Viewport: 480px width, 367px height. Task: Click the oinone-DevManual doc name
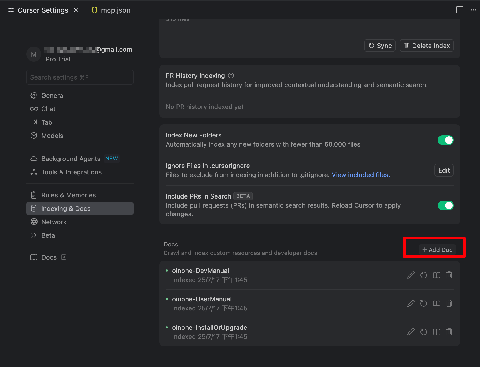click(x=201, y=271)
